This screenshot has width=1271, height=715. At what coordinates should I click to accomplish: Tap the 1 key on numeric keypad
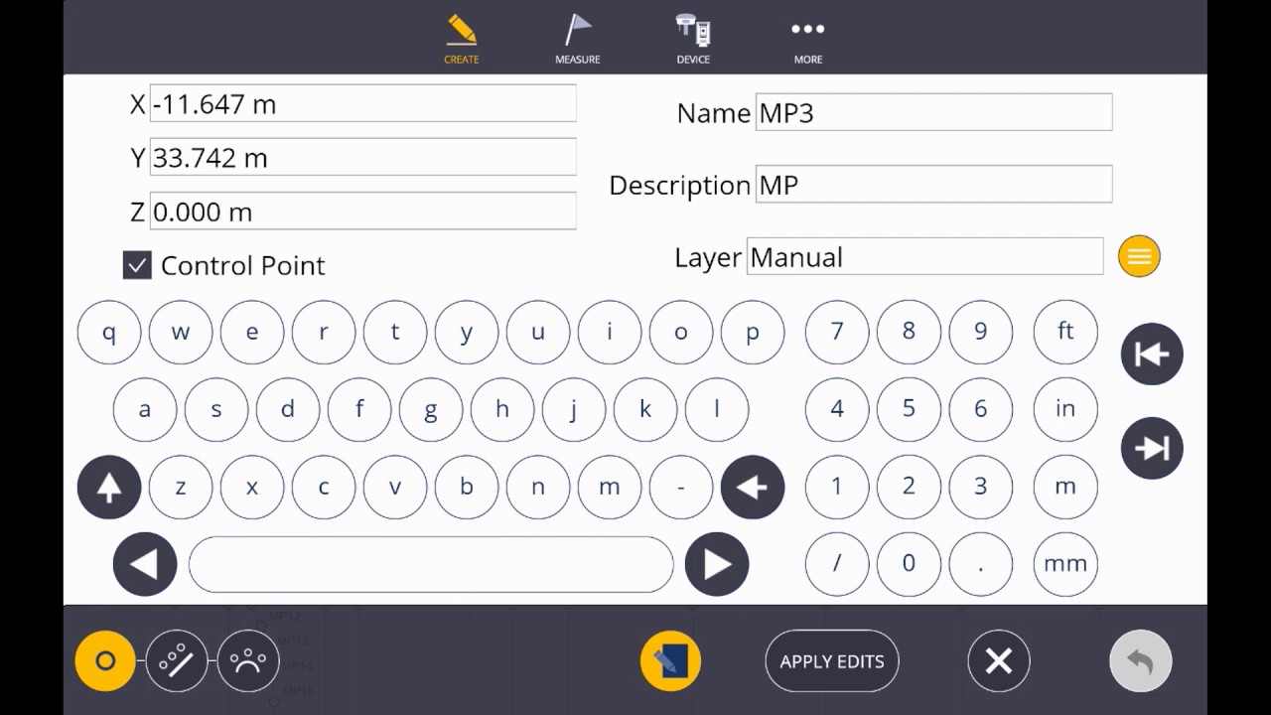point(837,487)
